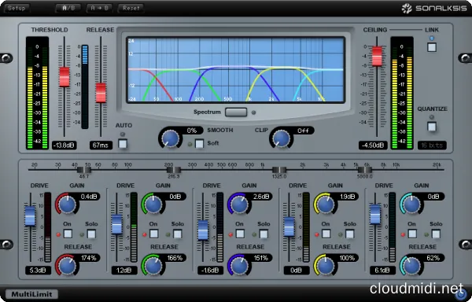This screenshot has width=472, height=302.
Task: Click the 5800.0 crossover frequency handle
Action: pos(365,170)
